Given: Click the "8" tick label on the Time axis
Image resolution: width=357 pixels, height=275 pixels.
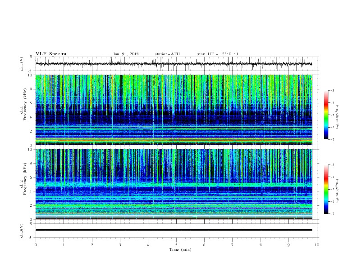Looking at the screenshot, I should tap(261, 245).
